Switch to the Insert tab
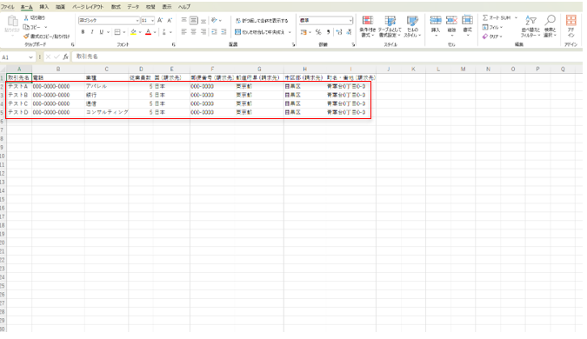Viewport: 587px width, 339px height. point(44,7)
